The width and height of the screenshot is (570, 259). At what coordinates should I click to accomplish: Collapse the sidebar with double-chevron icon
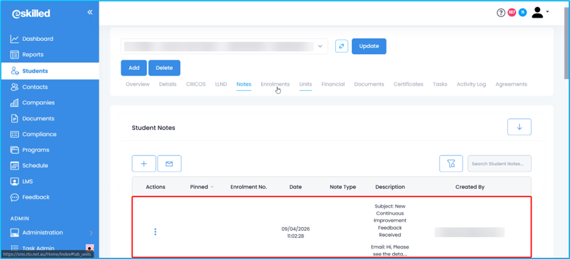[89, 12]
